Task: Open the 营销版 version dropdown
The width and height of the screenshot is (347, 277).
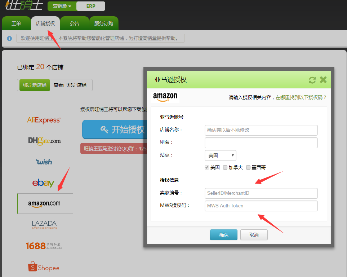Action: click(62, 6)
